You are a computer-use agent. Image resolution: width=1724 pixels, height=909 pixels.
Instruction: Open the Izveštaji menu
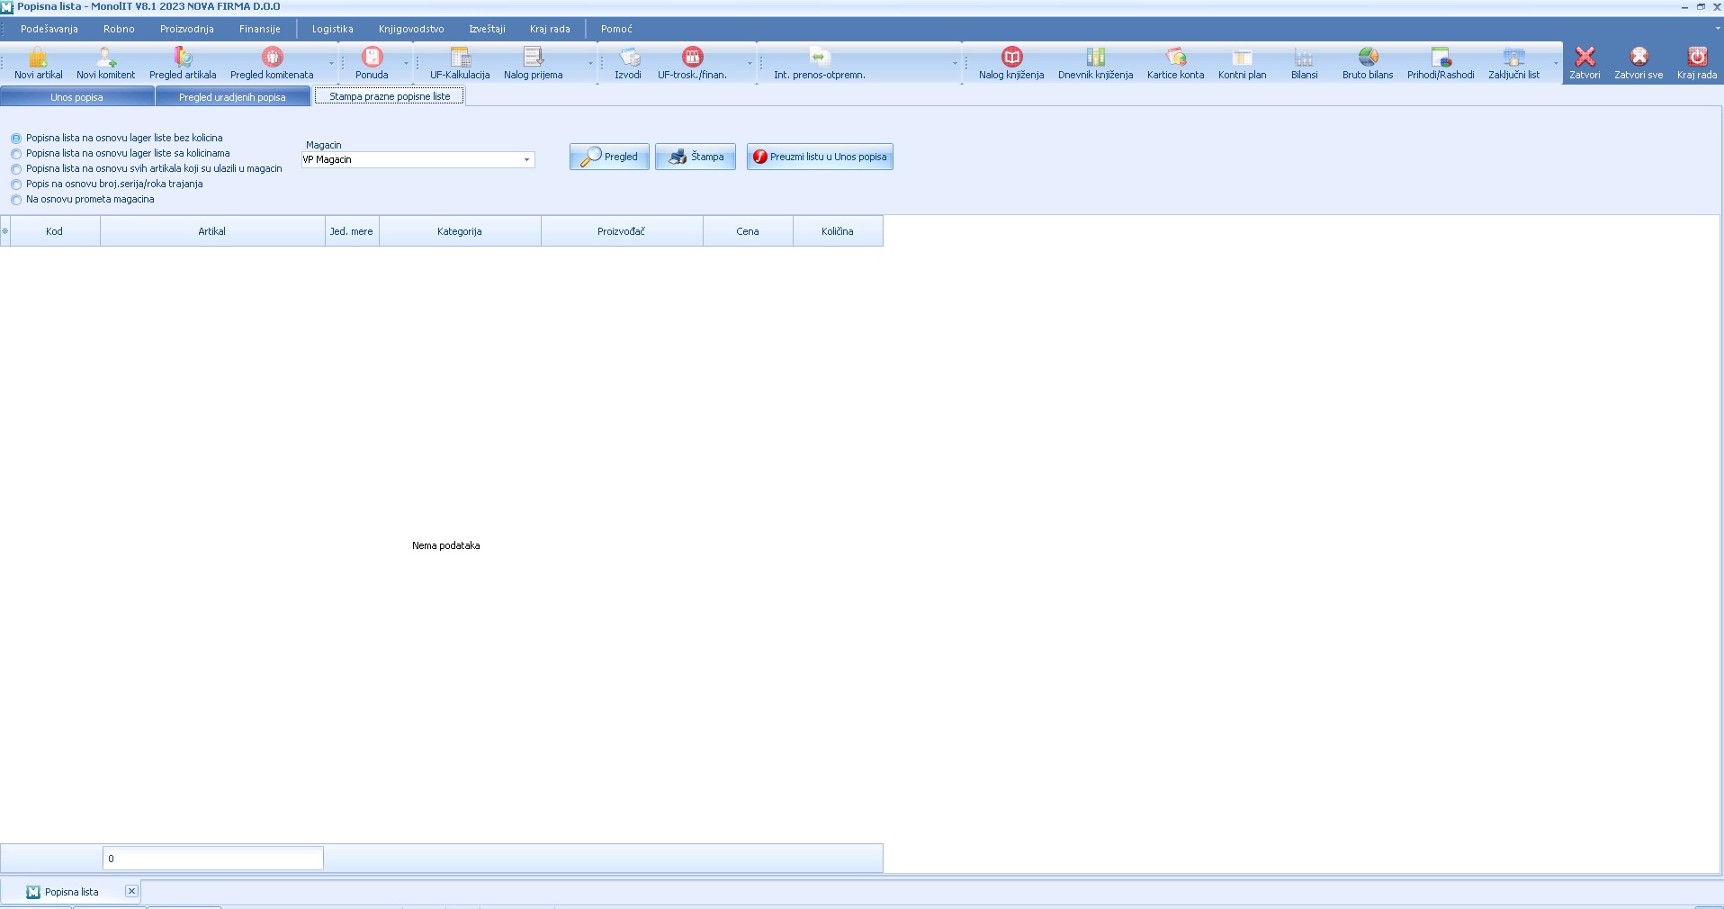pyautogui.click(x=487, y=29)
